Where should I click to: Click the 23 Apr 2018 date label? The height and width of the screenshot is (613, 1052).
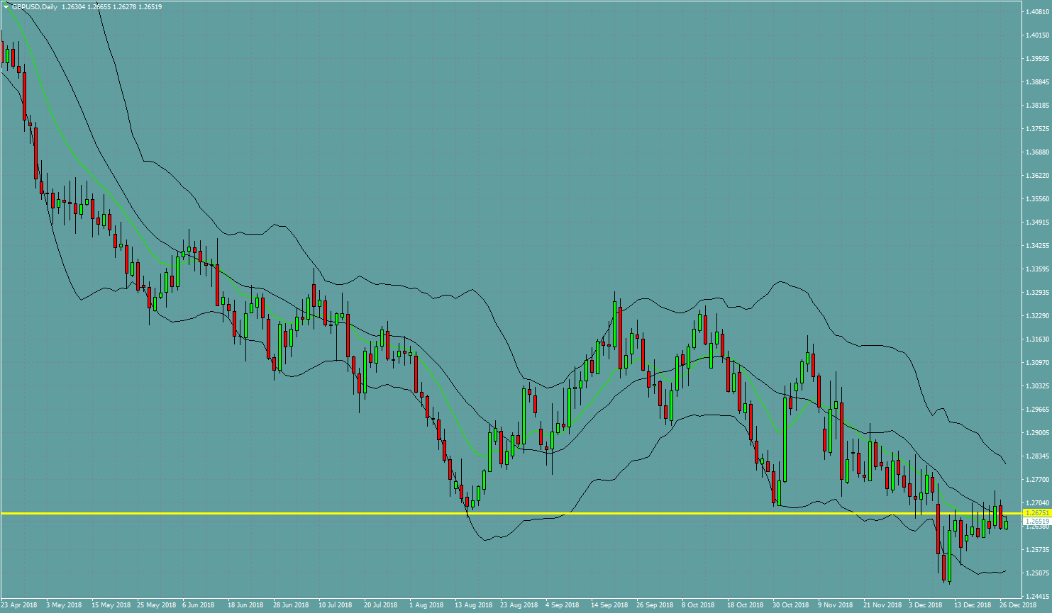tap(19, 605)
